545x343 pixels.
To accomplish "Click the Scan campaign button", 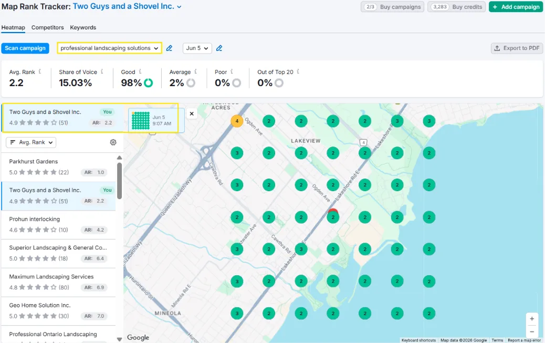I will pyautogui.click(x=25, y=48).
